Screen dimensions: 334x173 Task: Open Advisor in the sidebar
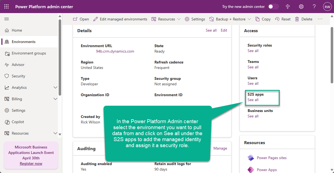[29, 65]
